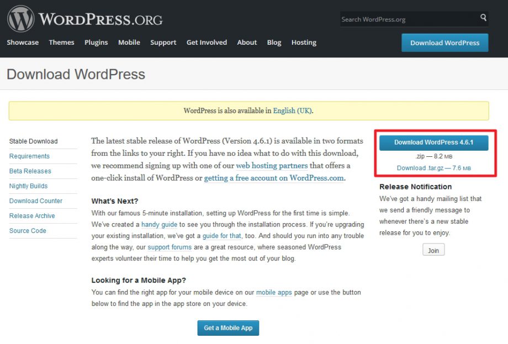The image size is (508, 344).
Task: Open the Get Involved page
Action: (x=207, y=42)
